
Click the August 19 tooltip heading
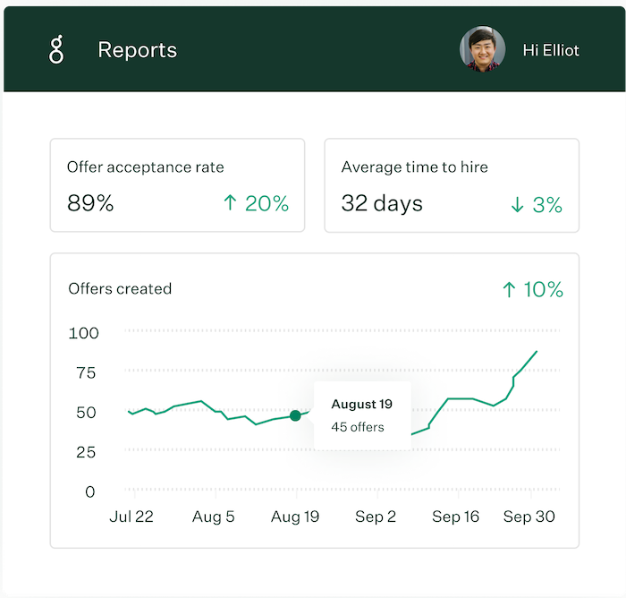pos(361,404)
